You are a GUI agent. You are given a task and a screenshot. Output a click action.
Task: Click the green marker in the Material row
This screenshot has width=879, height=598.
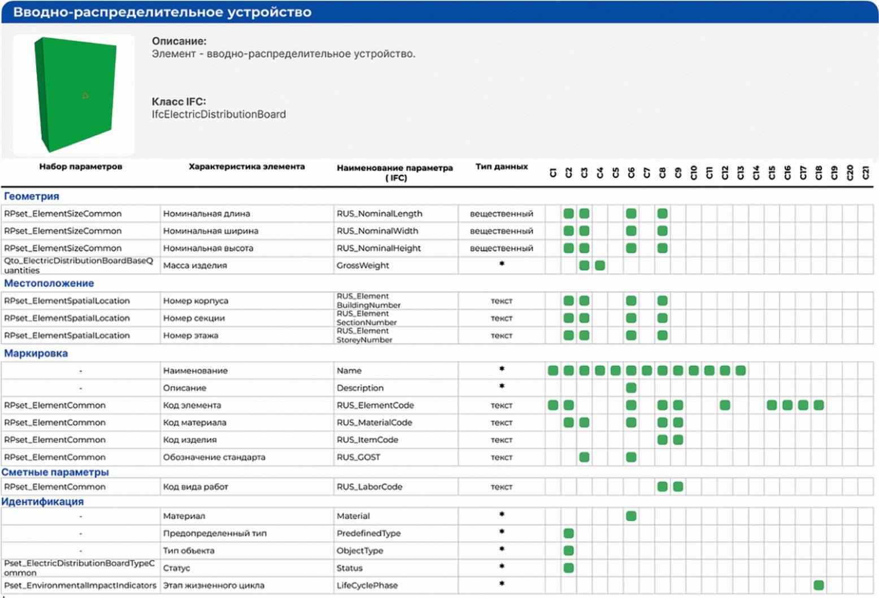coord(631,516)
